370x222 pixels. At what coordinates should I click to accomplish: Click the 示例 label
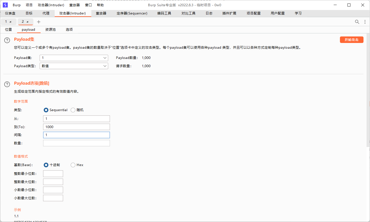[x=17, y=210]
